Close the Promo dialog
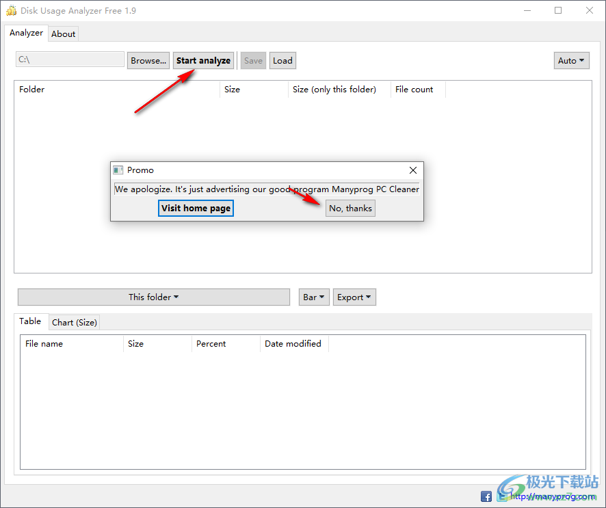606x508 pixels. (x=412, y=170)
